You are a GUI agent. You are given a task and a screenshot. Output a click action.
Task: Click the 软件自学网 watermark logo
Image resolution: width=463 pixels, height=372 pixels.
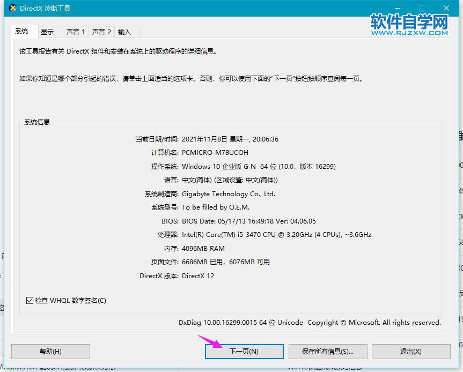click(x=409, y=25)
